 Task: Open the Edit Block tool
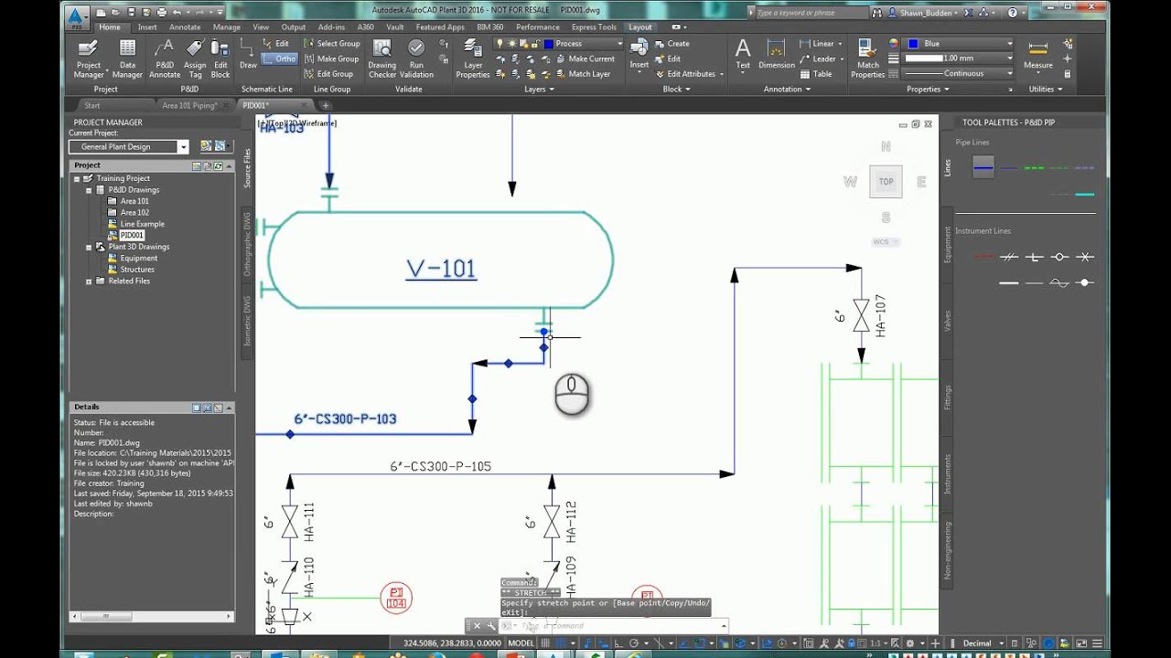[x=220, y=58]
